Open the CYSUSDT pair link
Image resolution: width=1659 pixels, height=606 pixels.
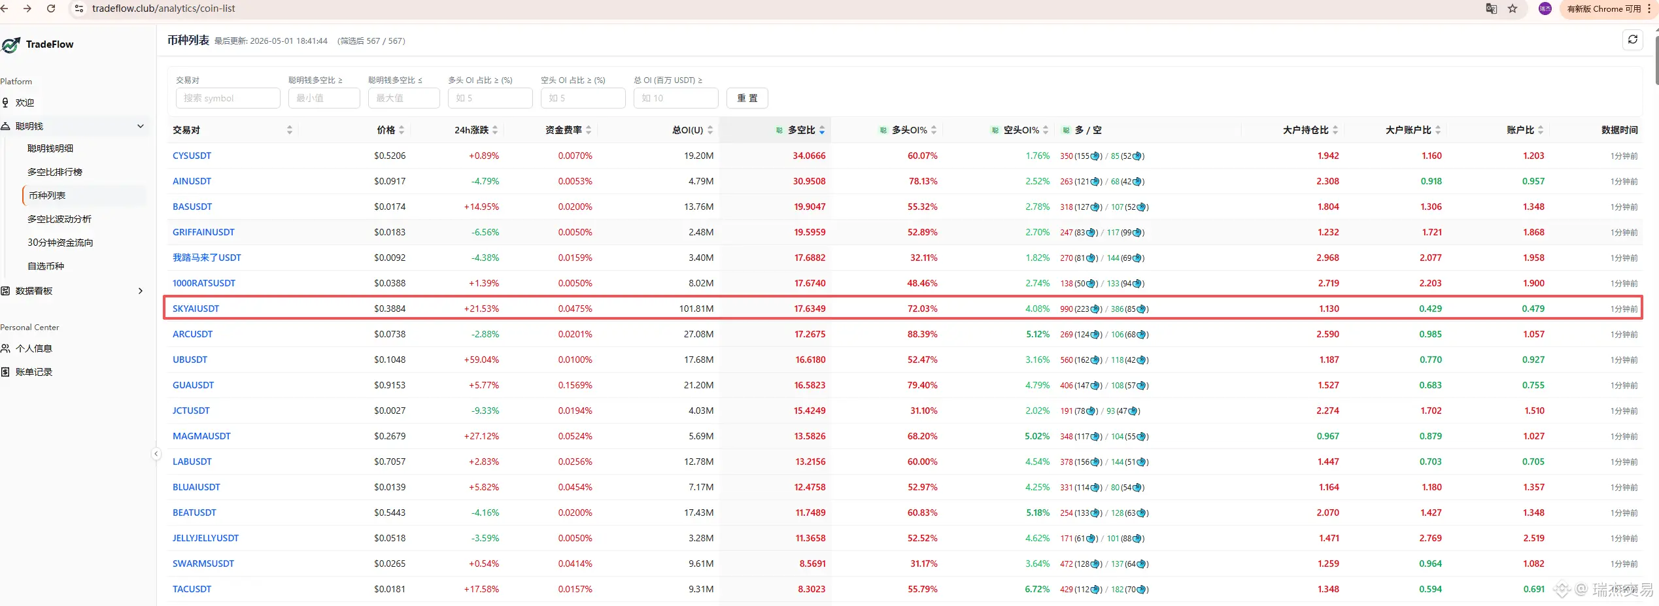(x=192, y=156)
